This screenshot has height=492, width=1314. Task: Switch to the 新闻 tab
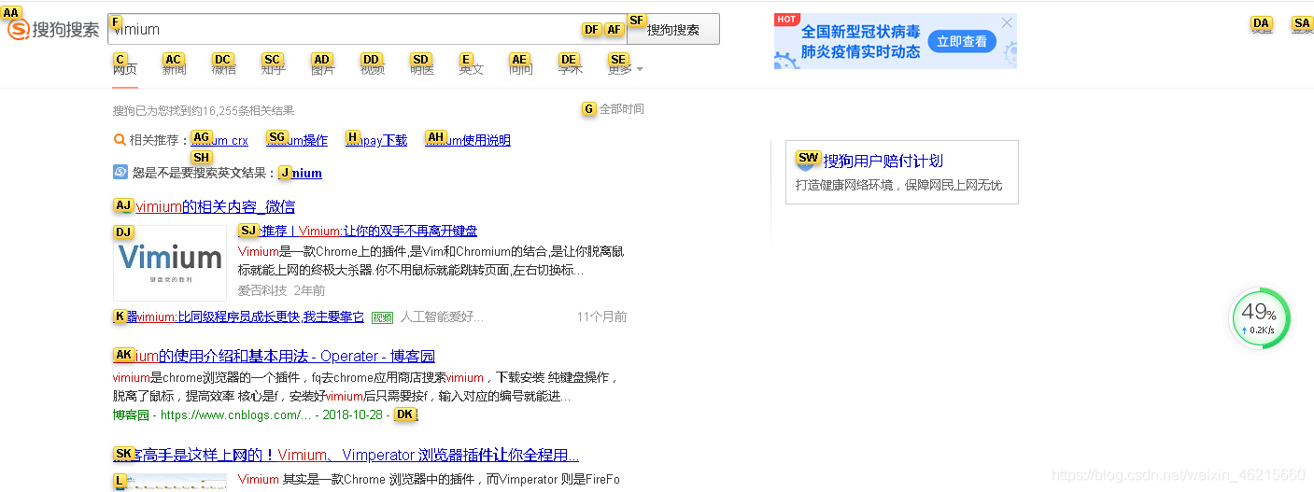175,69
